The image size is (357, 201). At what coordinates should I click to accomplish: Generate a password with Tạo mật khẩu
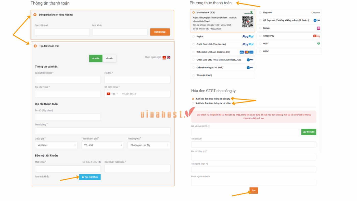90,177
